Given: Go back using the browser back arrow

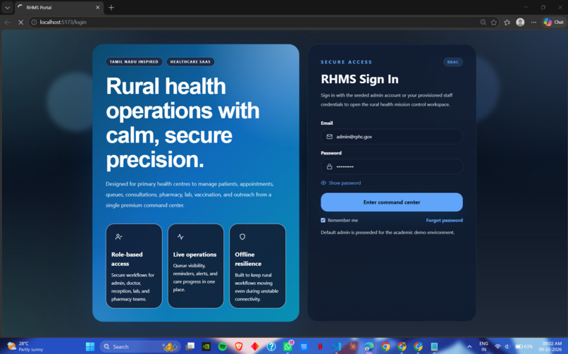Looking at the screenshot, I should (7, 22).
